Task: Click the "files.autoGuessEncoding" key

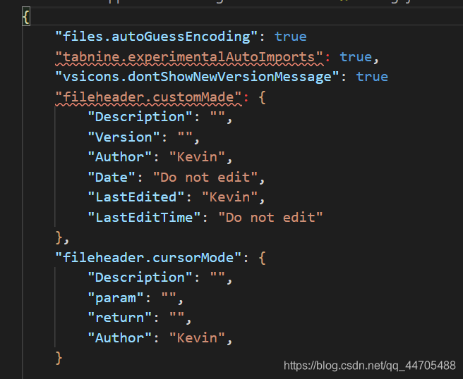Action: click(x=157, y=37)
